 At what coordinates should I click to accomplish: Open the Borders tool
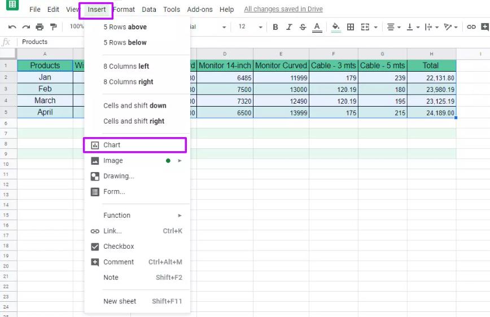coord(351,27)
